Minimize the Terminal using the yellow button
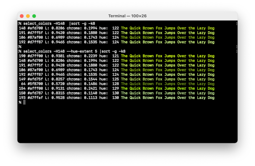 click(x=28, y=16)
